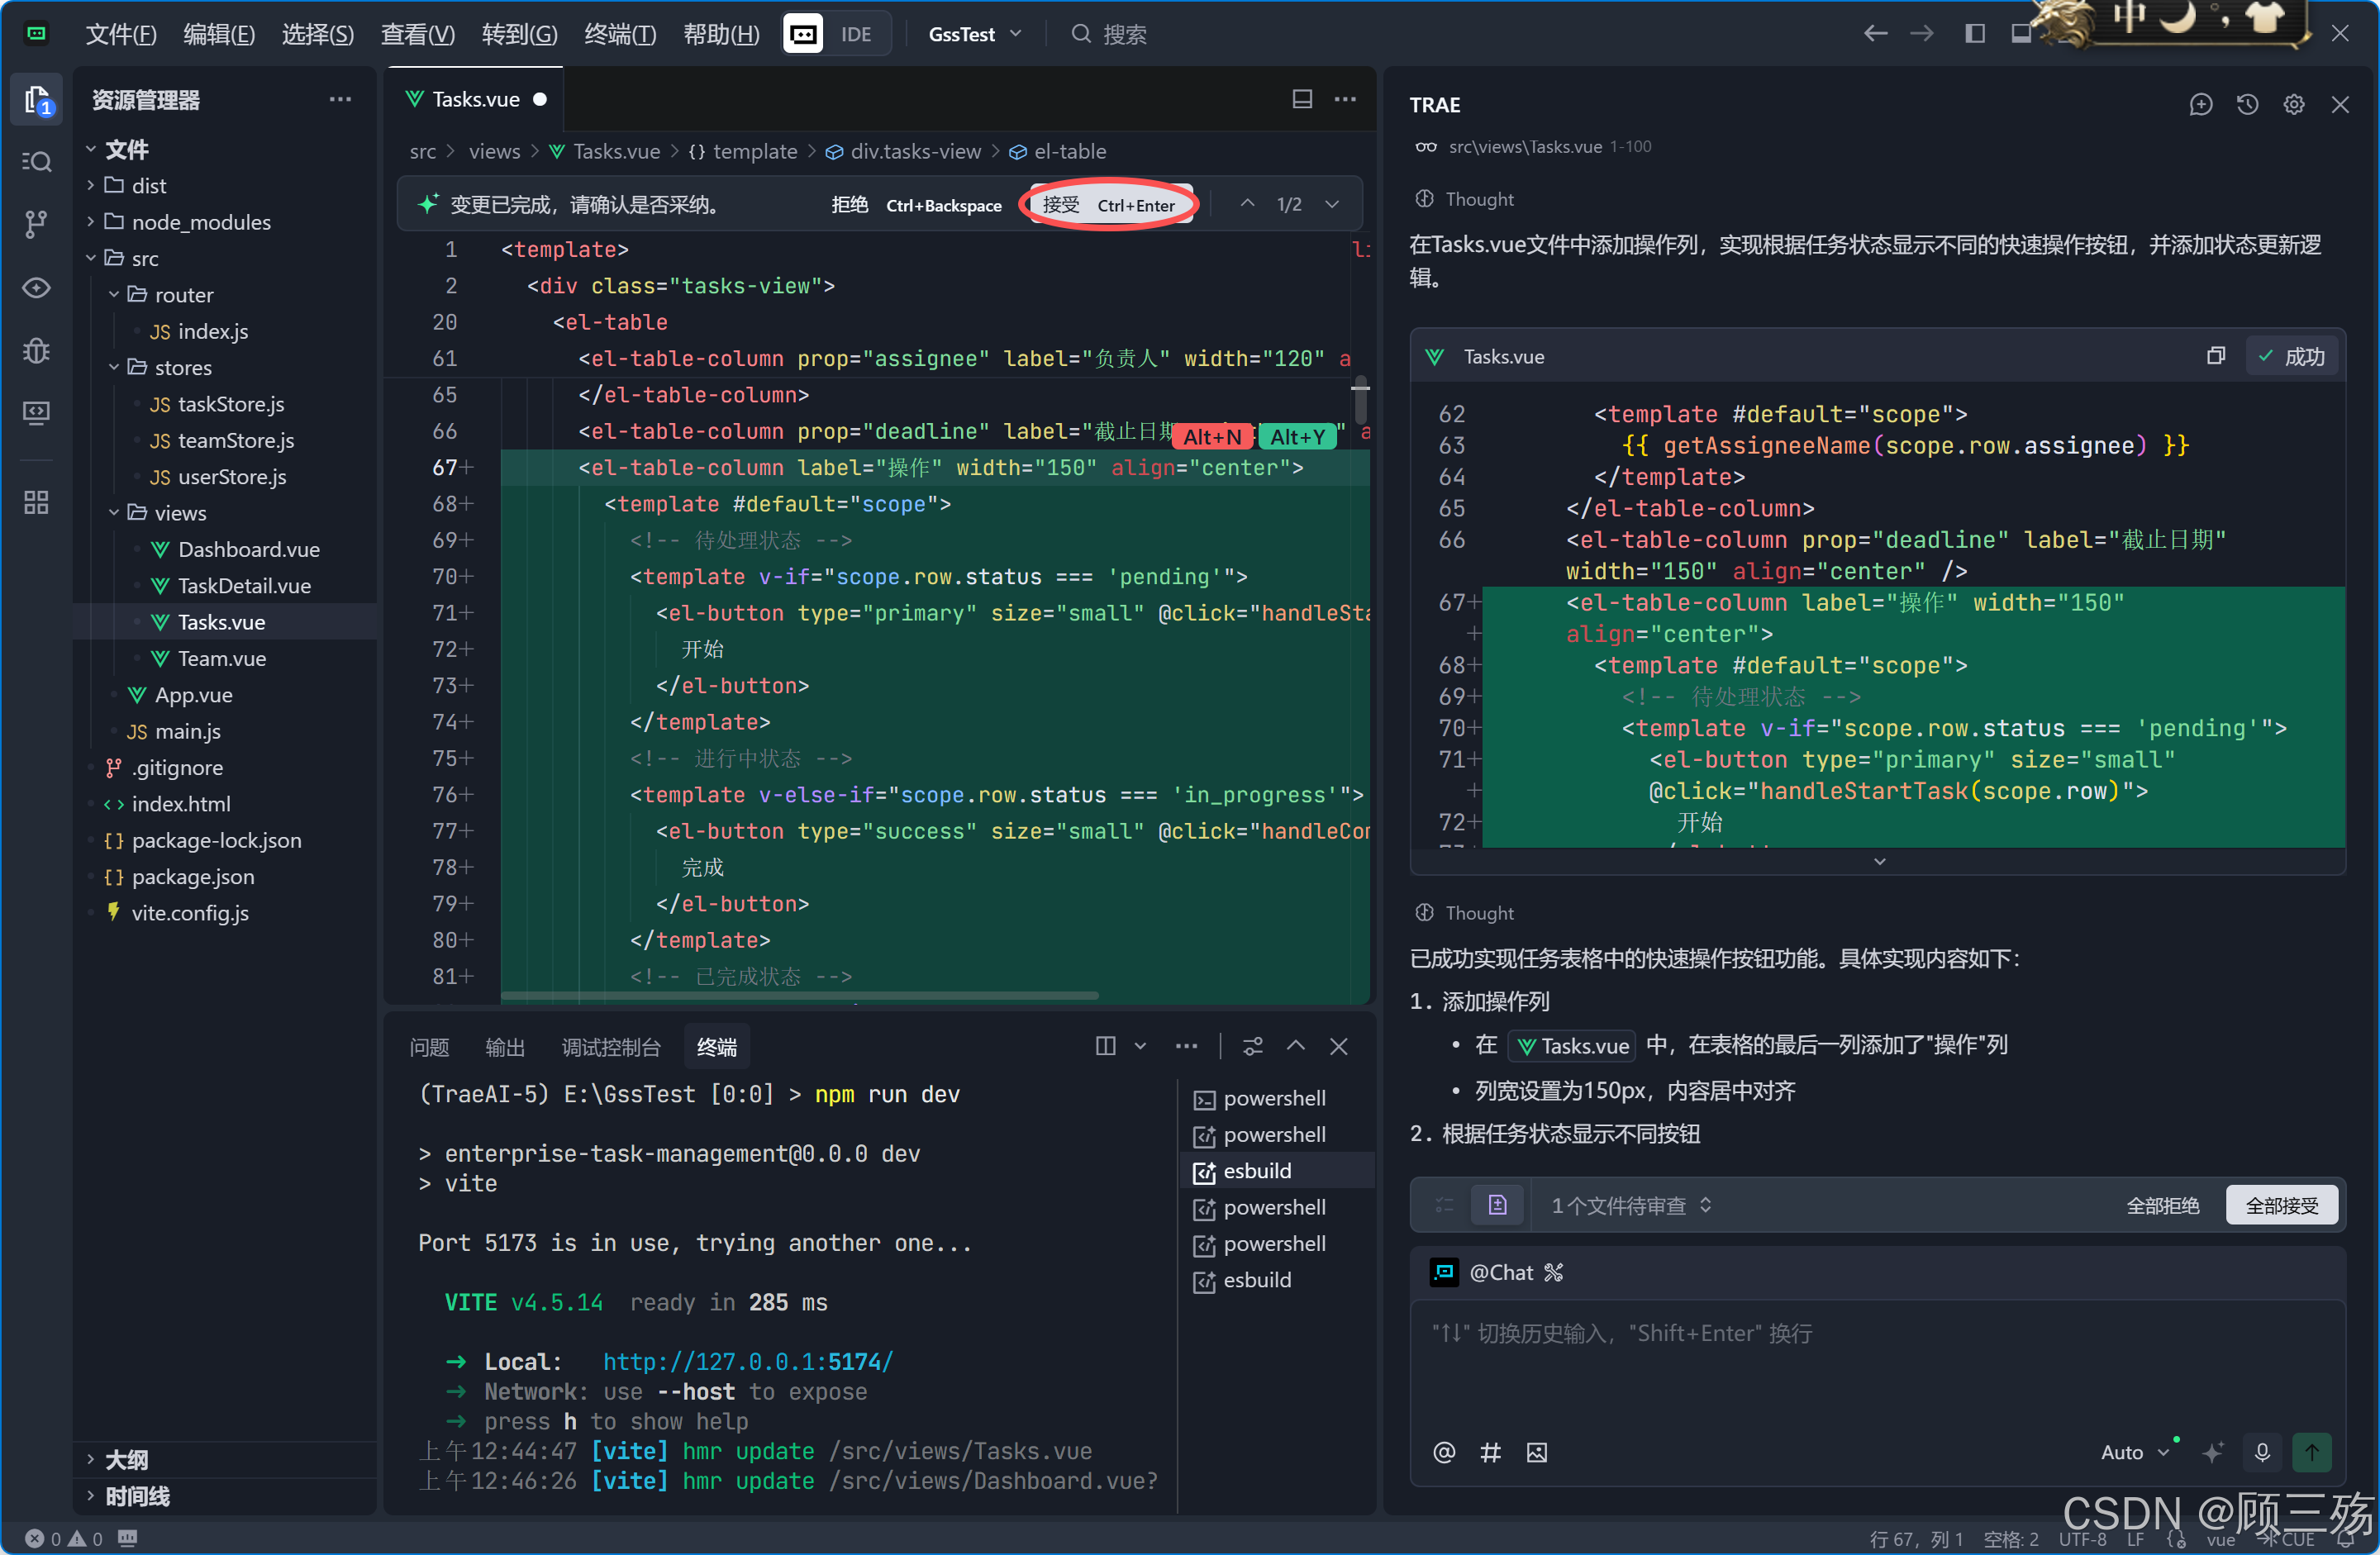Open the Run and Debug icon

pos(36,350)
